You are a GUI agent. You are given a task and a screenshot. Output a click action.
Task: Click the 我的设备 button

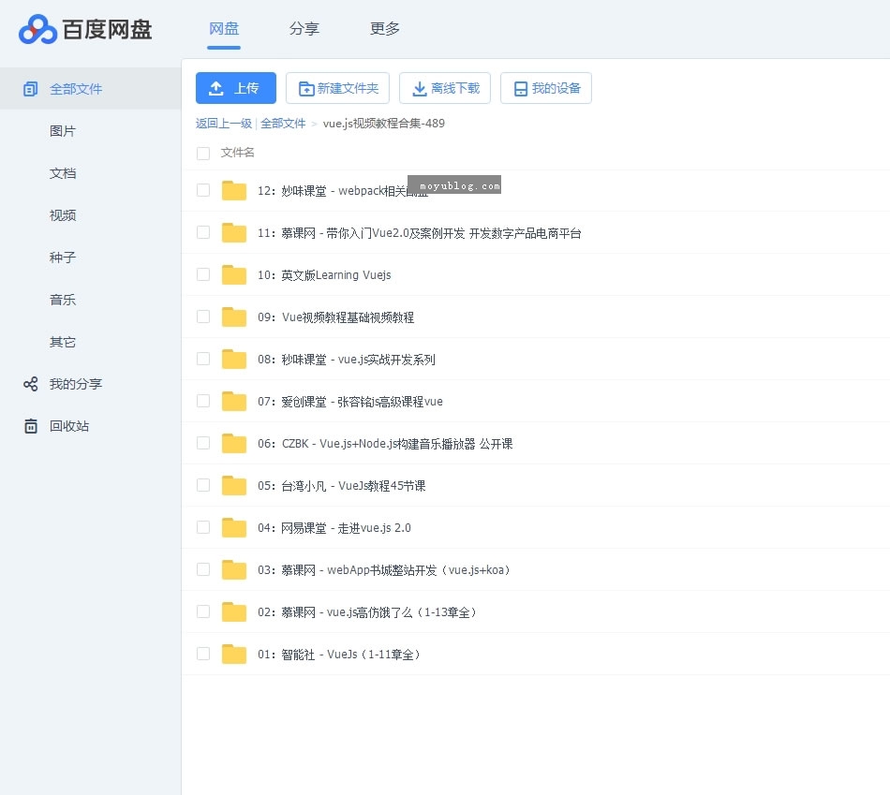(546, 88)
